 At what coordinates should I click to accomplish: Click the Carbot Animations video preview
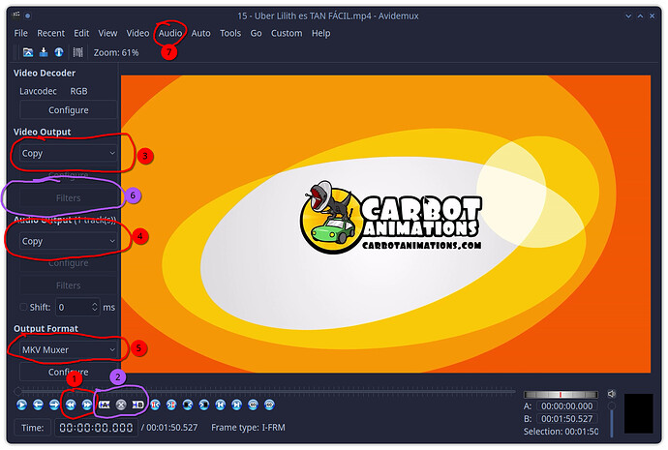point(385,224)
